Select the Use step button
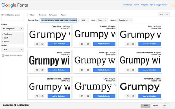 [165, 106]
